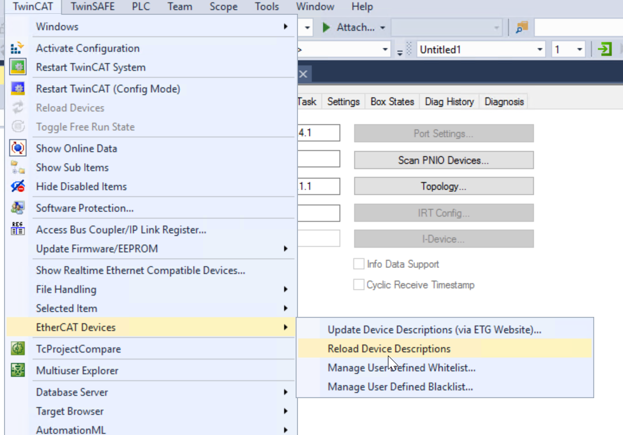Open the Tools menu
Viewport: 623px width, 435px height.
[267, 7]
